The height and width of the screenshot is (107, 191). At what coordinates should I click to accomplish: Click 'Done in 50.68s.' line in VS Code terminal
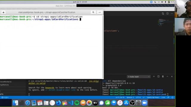(110, 88)
